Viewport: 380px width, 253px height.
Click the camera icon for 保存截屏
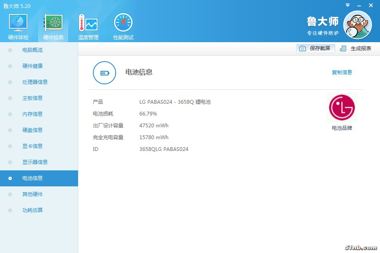(x=302, y=48)
